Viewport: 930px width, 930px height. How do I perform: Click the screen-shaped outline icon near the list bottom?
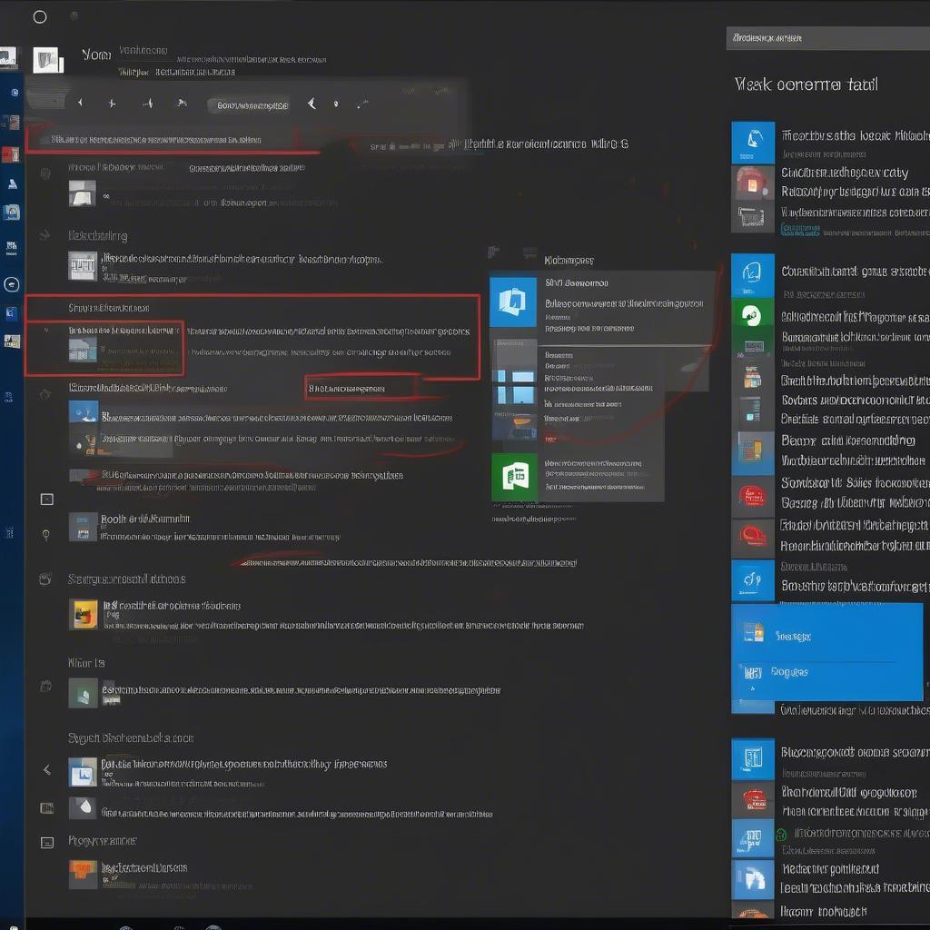[x=47, y=842]
